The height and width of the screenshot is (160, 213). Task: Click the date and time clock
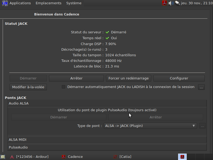(x=197, y=3)
